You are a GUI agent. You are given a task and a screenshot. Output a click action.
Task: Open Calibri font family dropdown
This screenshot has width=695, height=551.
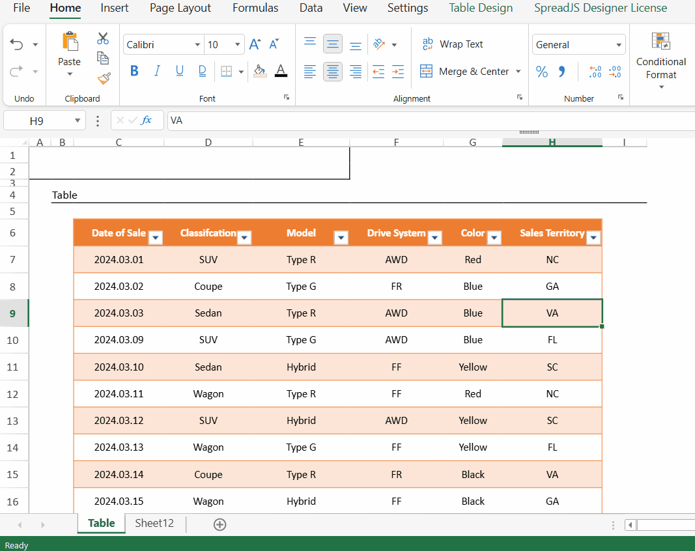[197, 45]
